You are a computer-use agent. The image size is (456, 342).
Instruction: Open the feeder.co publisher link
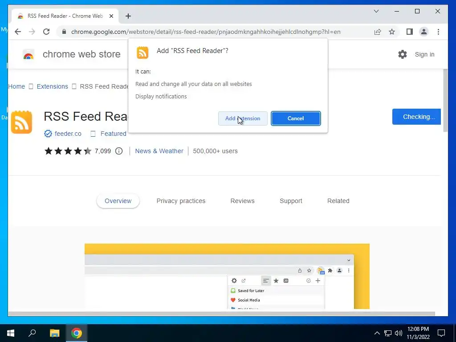(68, 134)
